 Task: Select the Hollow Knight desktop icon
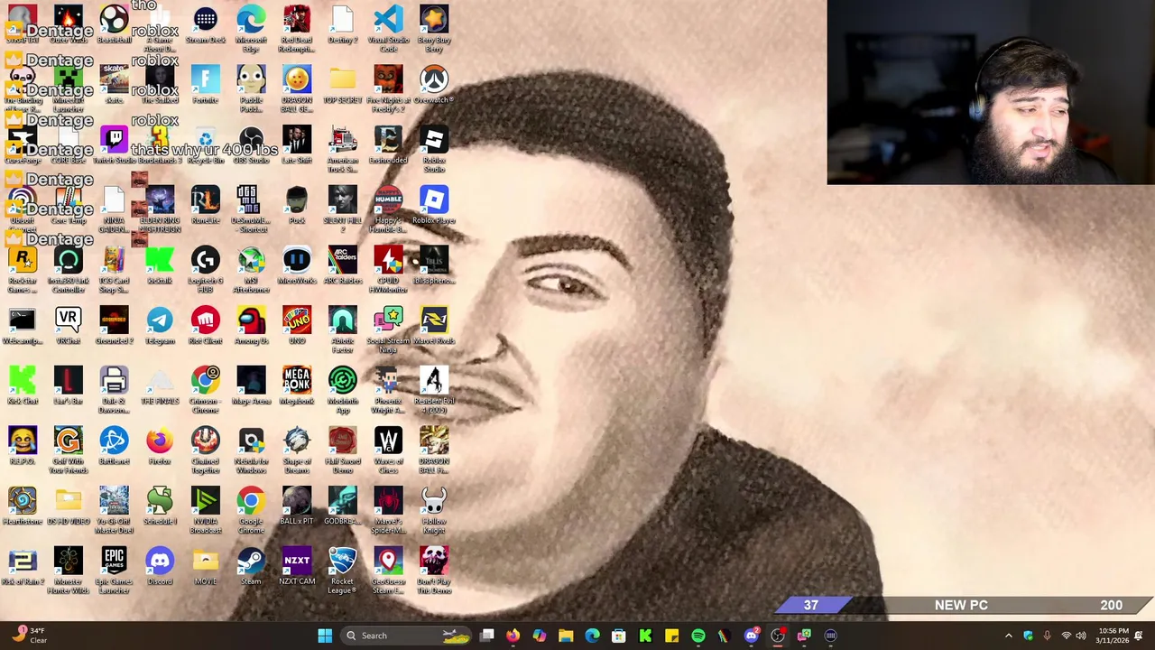(x=434, y=509)
